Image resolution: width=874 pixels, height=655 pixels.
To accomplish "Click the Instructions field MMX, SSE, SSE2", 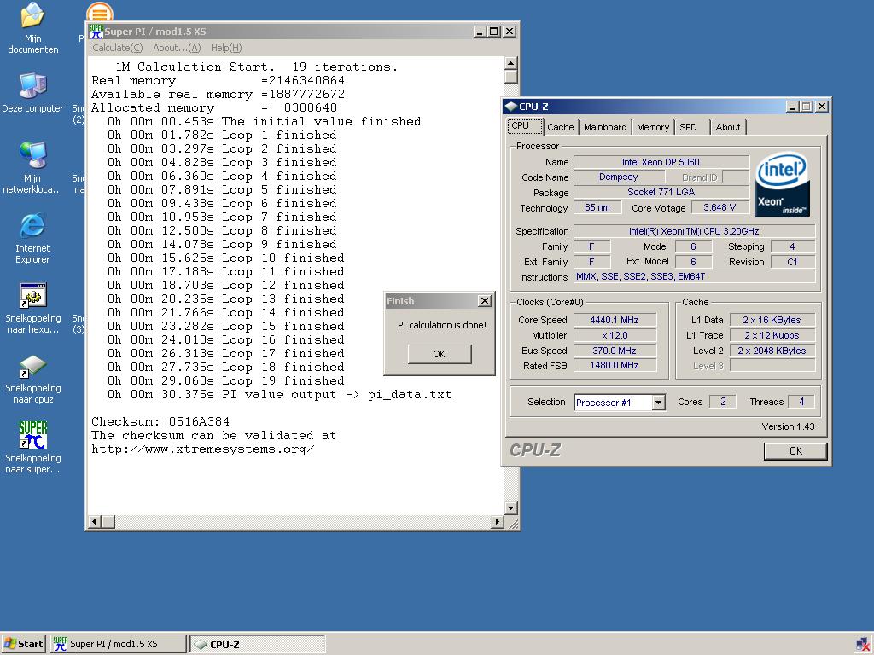I will point(694,276).
